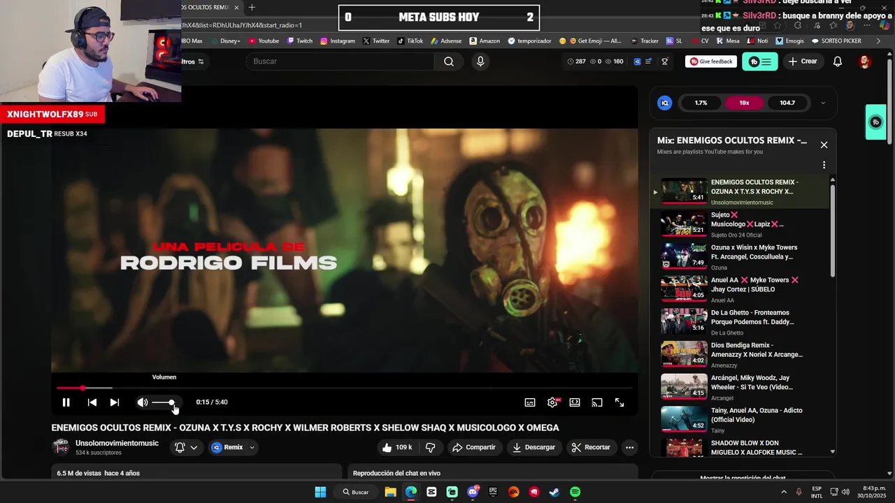Close the ENEMIGOS OCULTOS REMIX browser tab
This screenshot has height=503, width=895.
coord(236,8)
